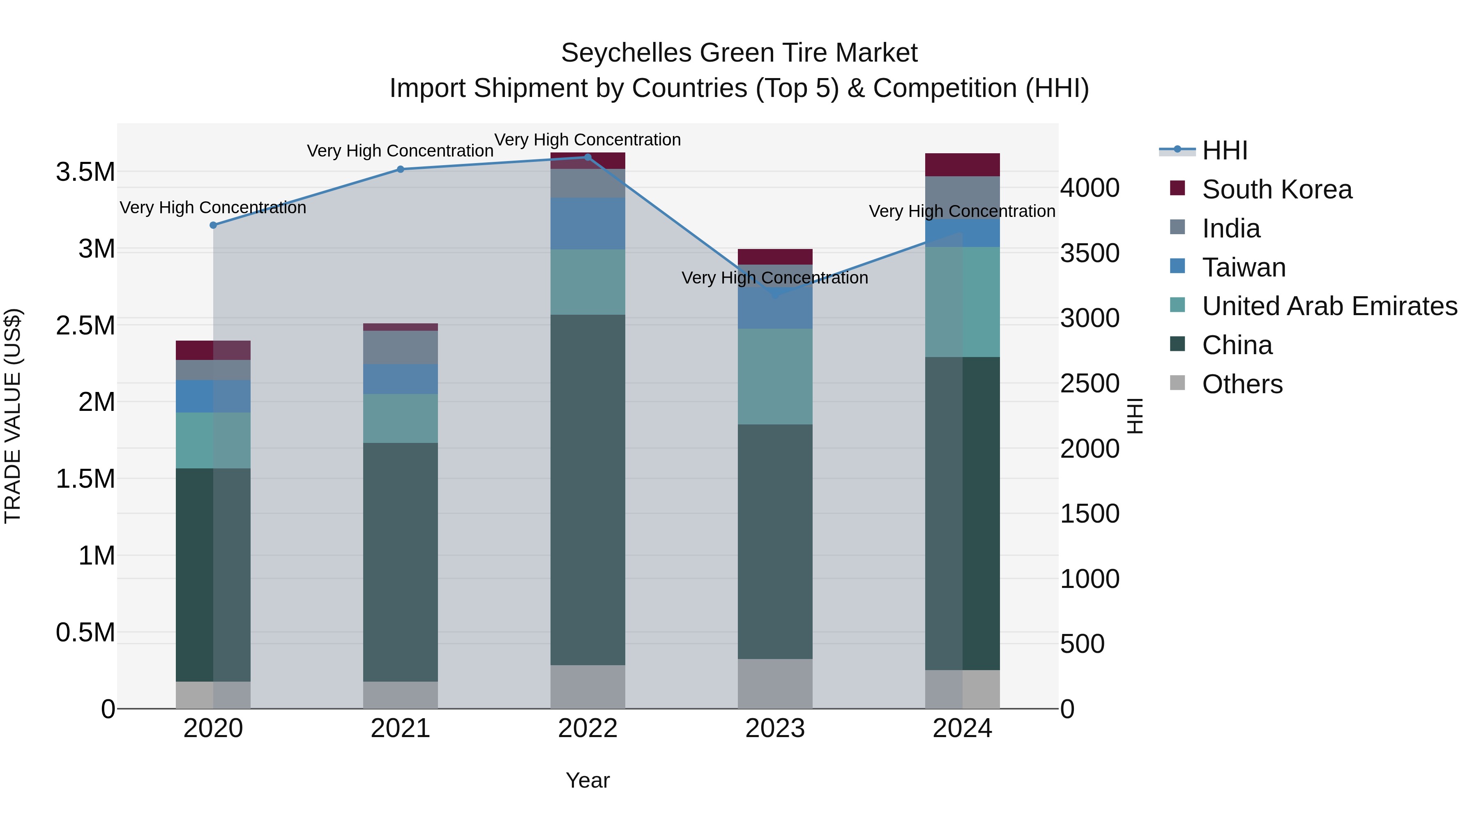Screen dimensions: 1479x832
Task: Click South Korea maroon legend swatch
Action: pyautogui.click(x=1177, y=188)
